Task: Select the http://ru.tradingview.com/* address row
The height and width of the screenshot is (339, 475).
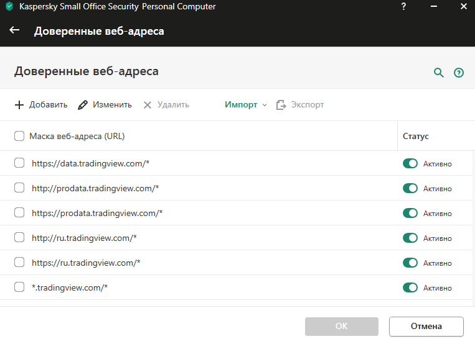Action: (84, 238)
